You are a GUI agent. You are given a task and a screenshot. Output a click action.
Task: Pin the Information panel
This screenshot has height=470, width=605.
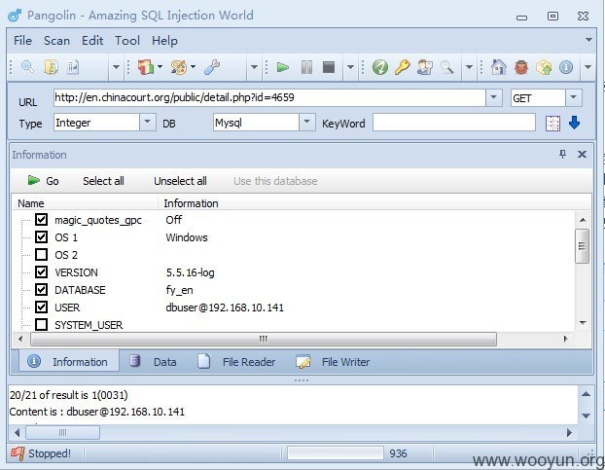coord(562,155)
